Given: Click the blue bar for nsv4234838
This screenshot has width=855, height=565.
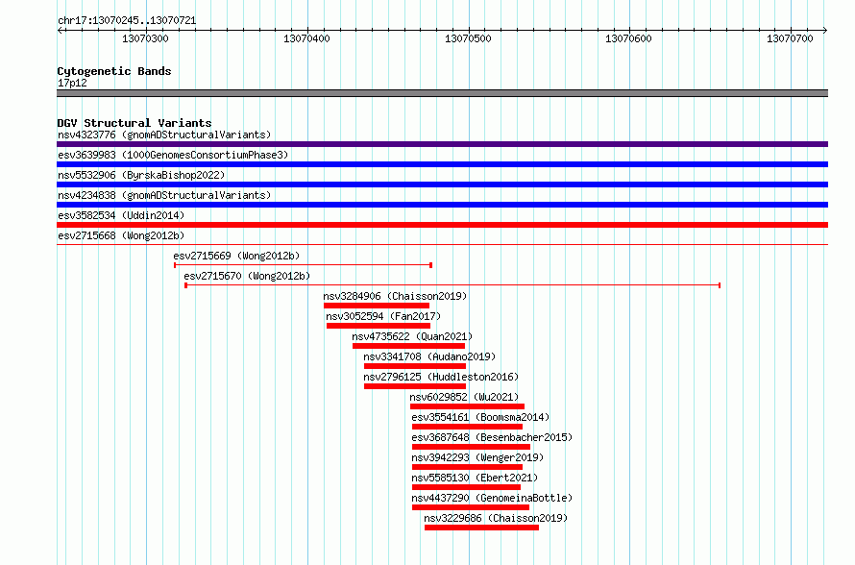Looking at the screenshot, I should pyautogui.click(x=442, y=205).
